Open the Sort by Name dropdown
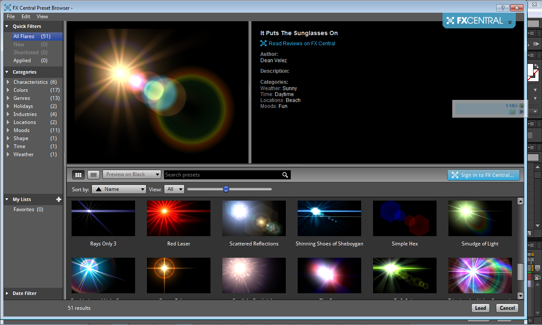 click(119, 189)
